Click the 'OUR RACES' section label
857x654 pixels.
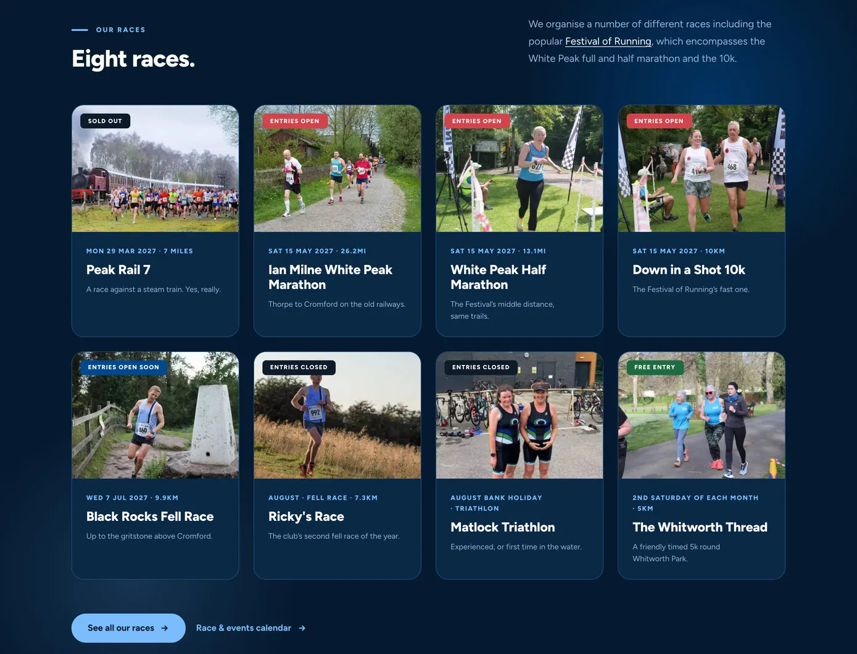point(120,30)
